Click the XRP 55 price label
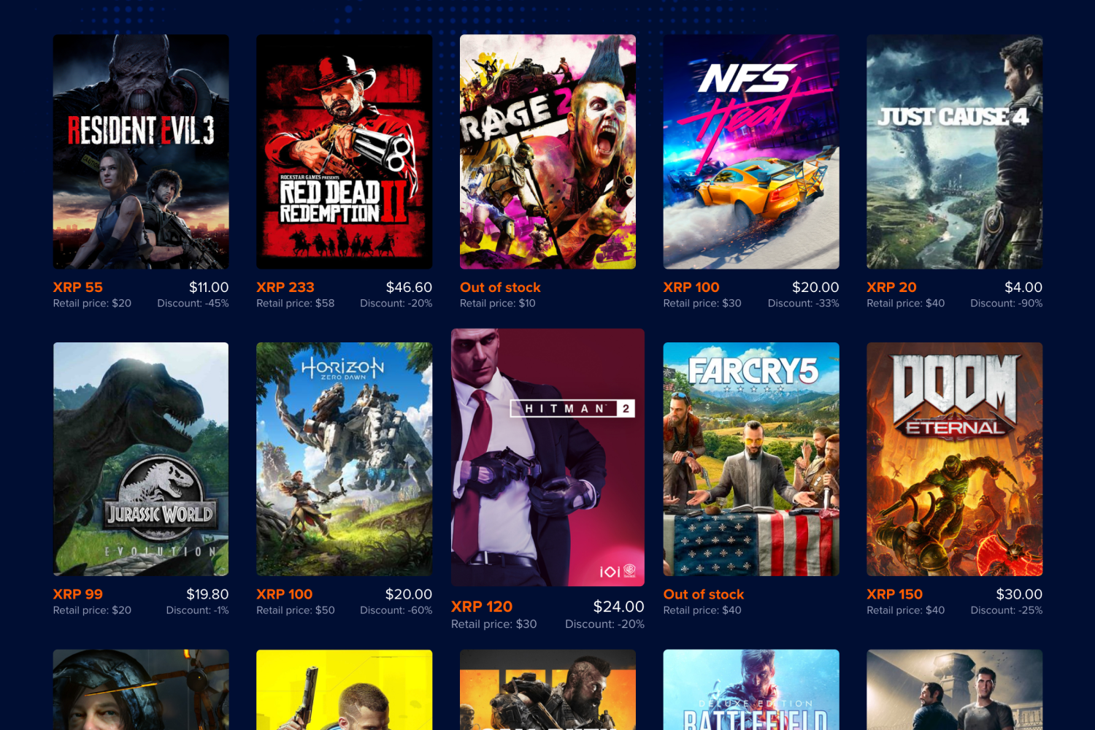 [78, 288]
